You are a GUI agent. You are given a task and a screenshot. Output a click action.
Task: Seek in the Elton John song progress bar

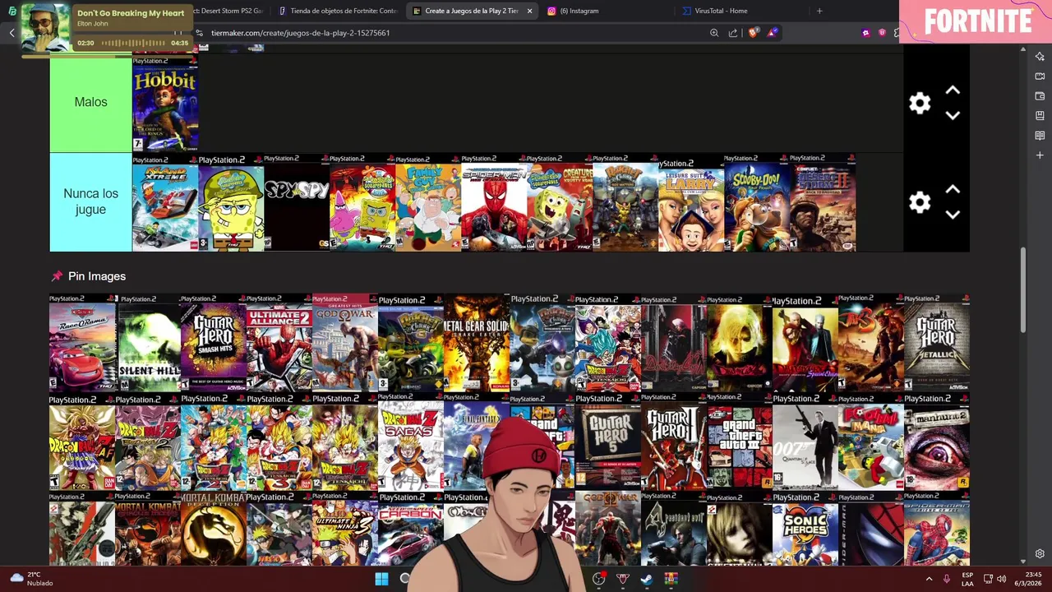(x=133, y=43)
